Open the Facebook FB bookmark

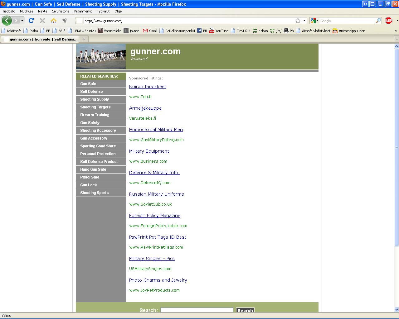point(202,31)
